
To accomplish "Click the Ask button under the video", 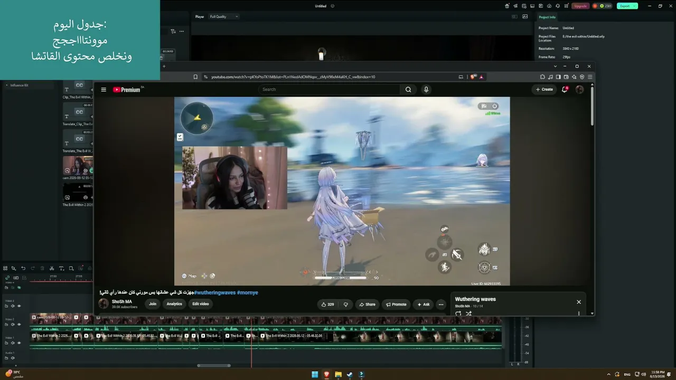I will coord(423,305).
